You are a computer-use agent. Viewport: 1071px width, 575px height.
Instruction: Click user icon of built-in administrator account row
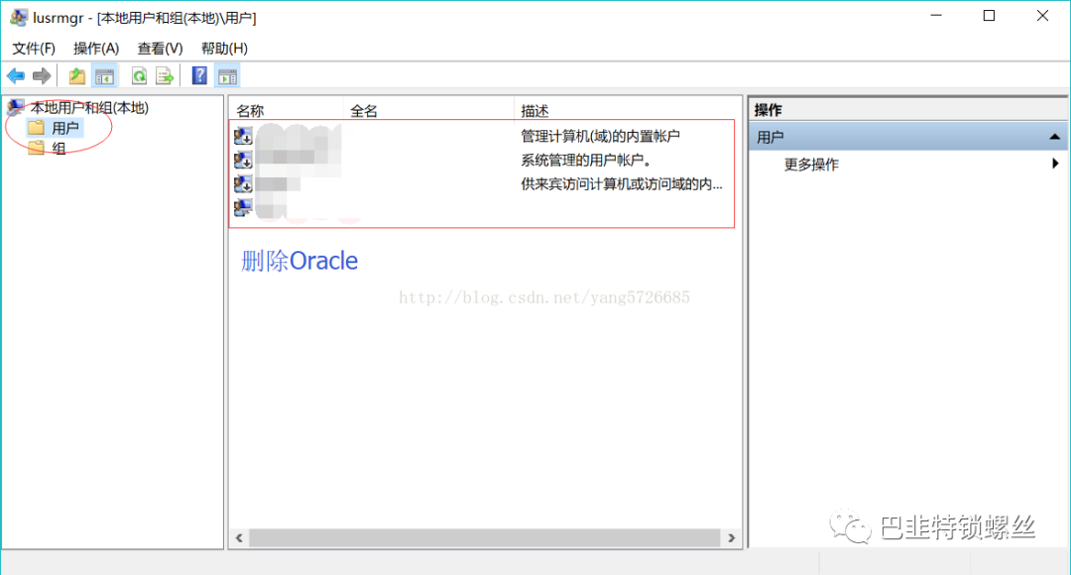tap(243, 136)
